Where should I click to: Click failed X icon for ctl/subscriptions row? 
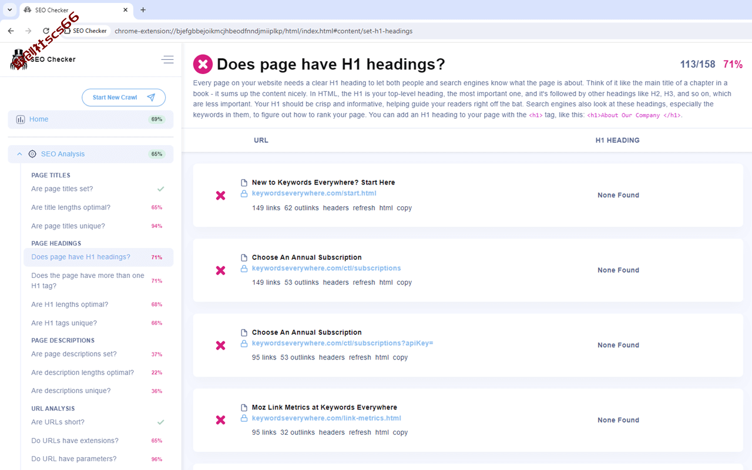click(x=220, y=271)
